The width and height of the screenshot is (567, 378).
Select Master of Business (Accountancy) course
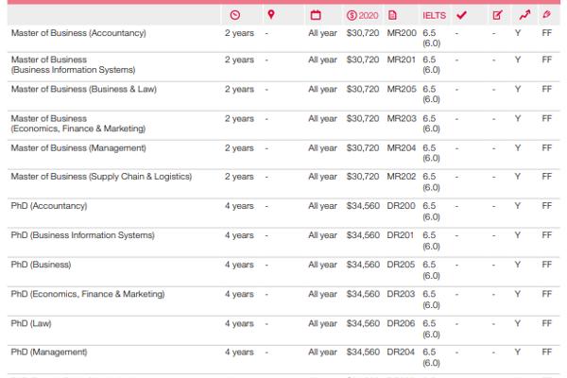click(x=78, y=33)
